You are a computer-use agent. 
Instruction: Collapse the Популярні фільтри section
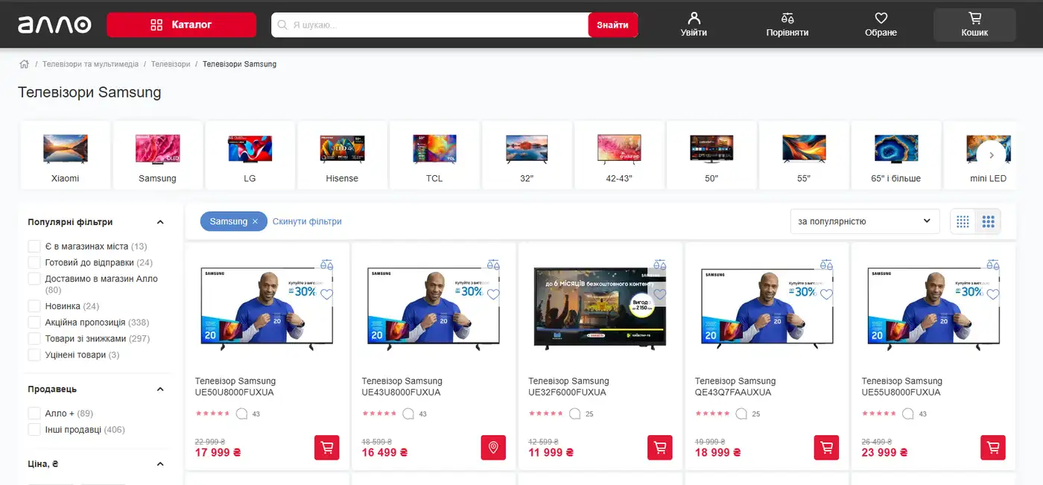[160, 222]
